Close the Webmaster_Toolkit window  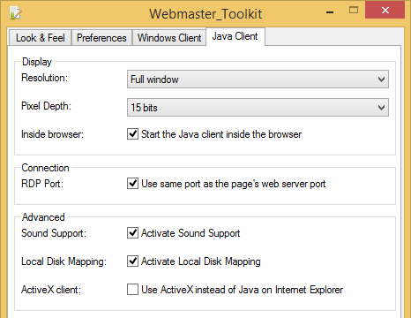(x=385, y=10)
